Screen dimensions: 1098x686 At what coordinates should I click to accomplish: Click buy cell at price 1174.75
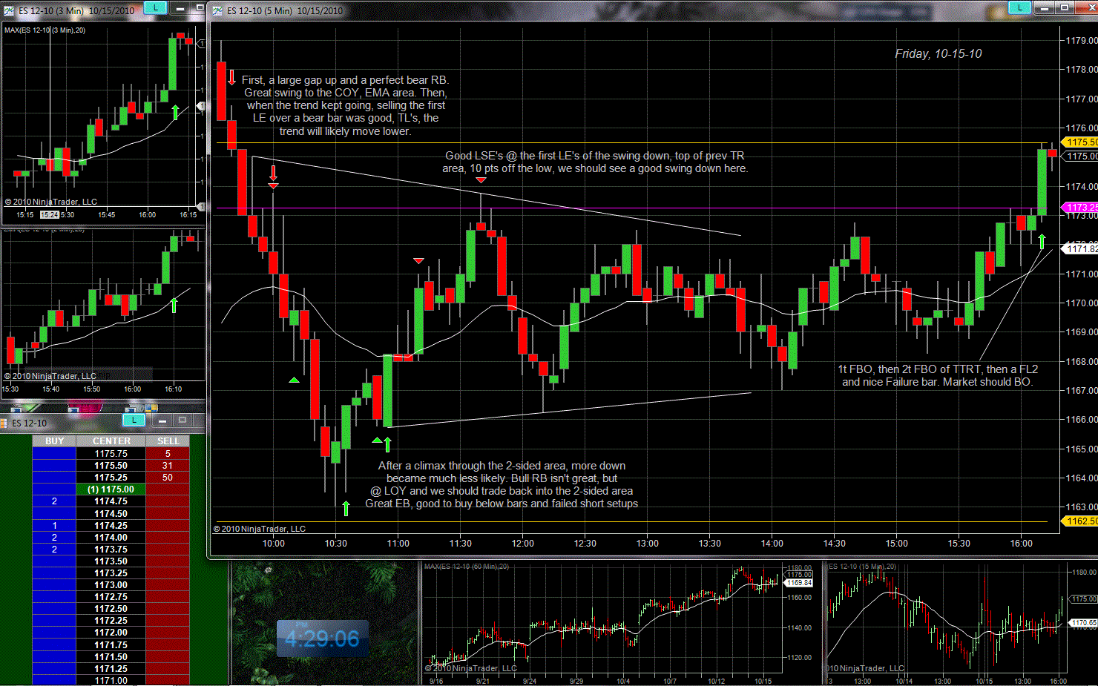tap(54, 501)
